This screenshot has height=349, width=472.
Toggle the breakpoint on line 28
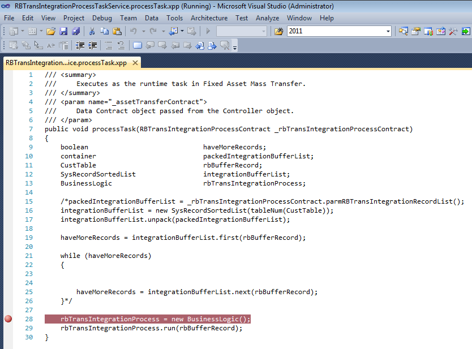8,319
